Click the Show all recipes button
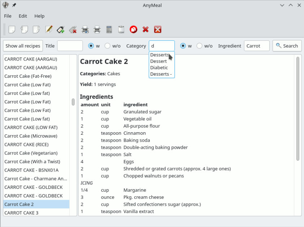This screenshot has width=304, height=227. [x=23, y=46]
